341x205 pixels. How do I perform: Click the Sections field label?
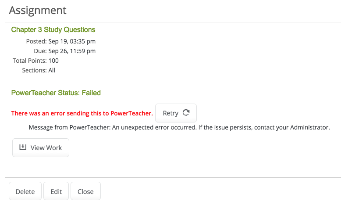click(34, 70)
